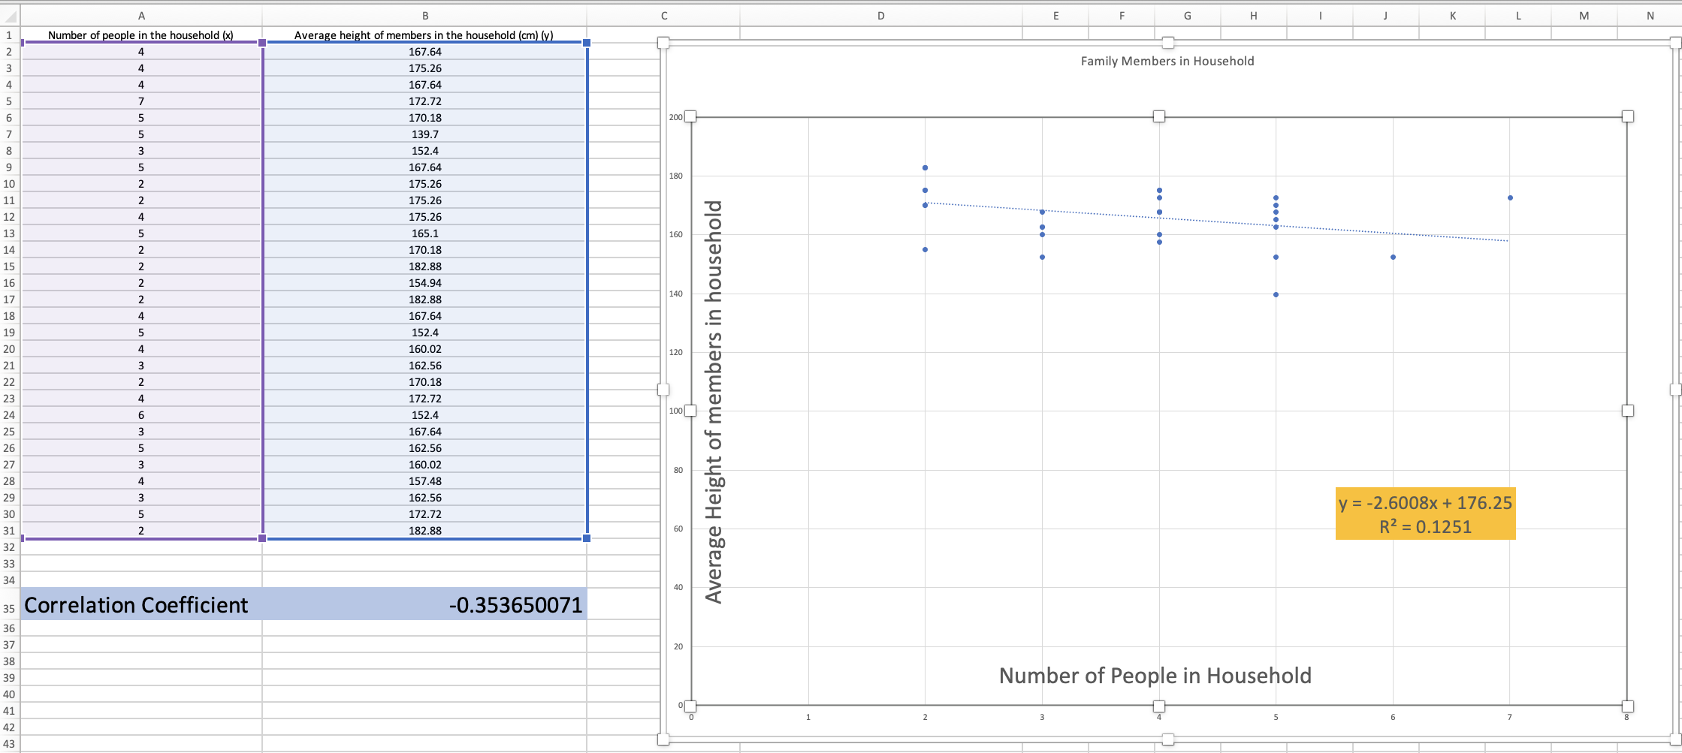
Task: Select the vertical axis title Average Height
Action: coord(713,402)
